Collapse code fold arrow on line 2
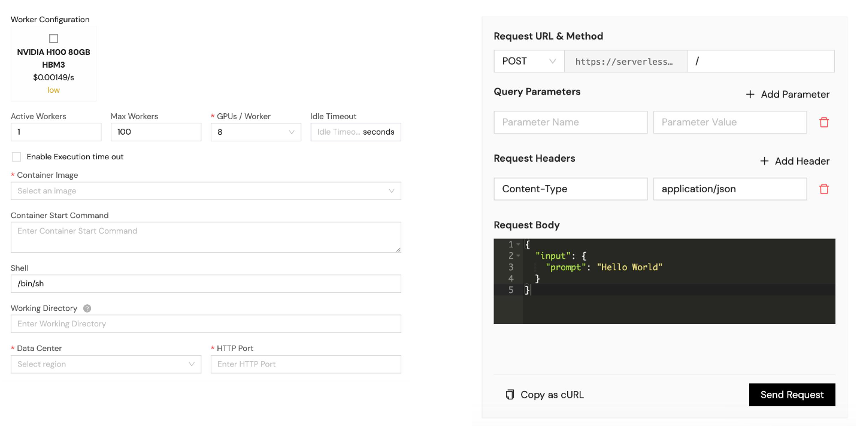This screenshot has width=860, height=433. coord(518,256)
